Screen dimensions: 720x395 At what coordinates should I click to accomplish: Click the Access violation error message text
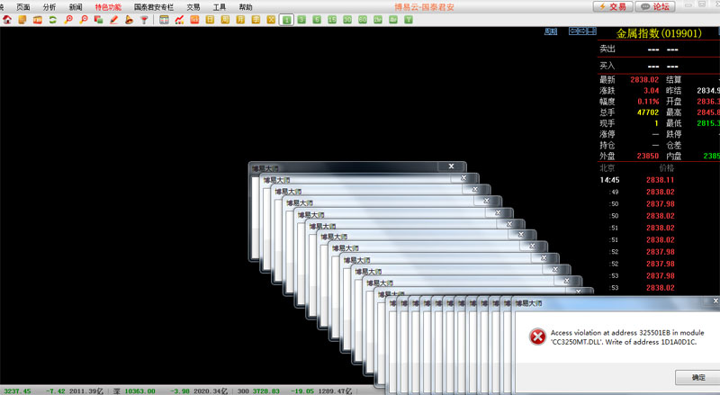(627, 337)
